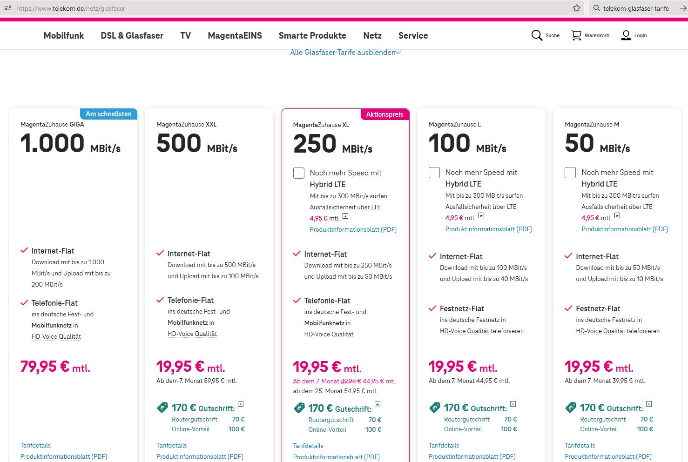Click the XXL Gutschrift price tag icon
688x462 pixels.
tap(162, 408)
